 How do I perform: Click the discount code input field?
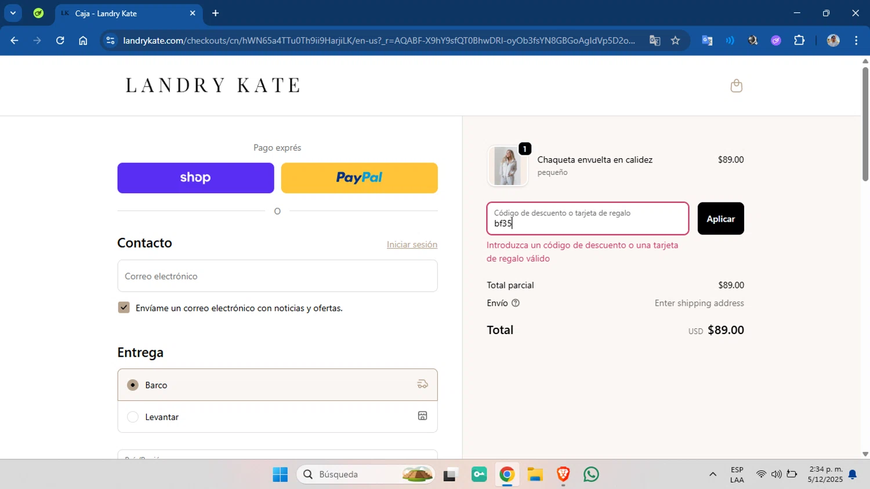click(x=588, y=219)
